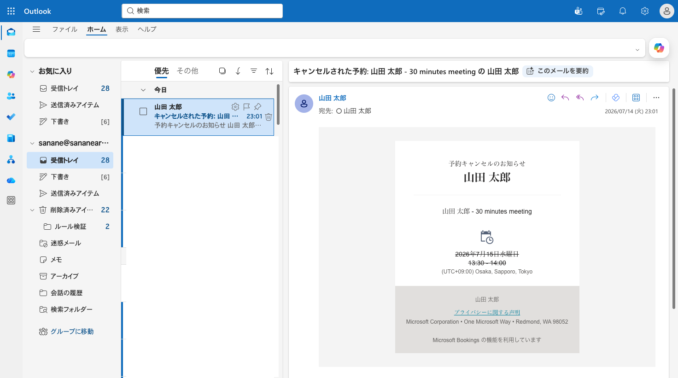
Task: Open 下書き under お気に入り
Action: [x=70, y=122]
